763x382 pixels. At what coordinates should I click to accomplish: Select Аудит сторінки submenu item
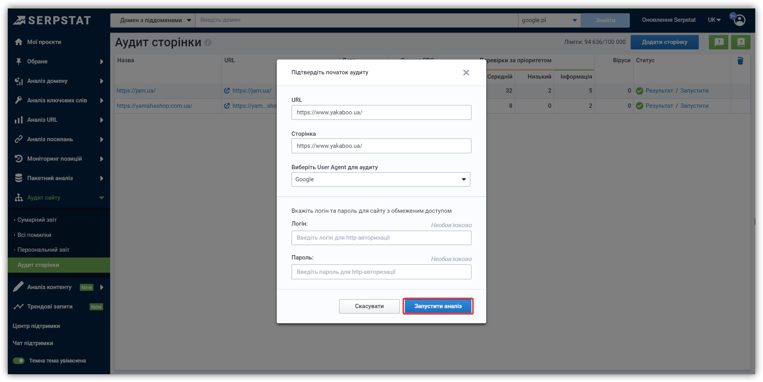(59, 265)
